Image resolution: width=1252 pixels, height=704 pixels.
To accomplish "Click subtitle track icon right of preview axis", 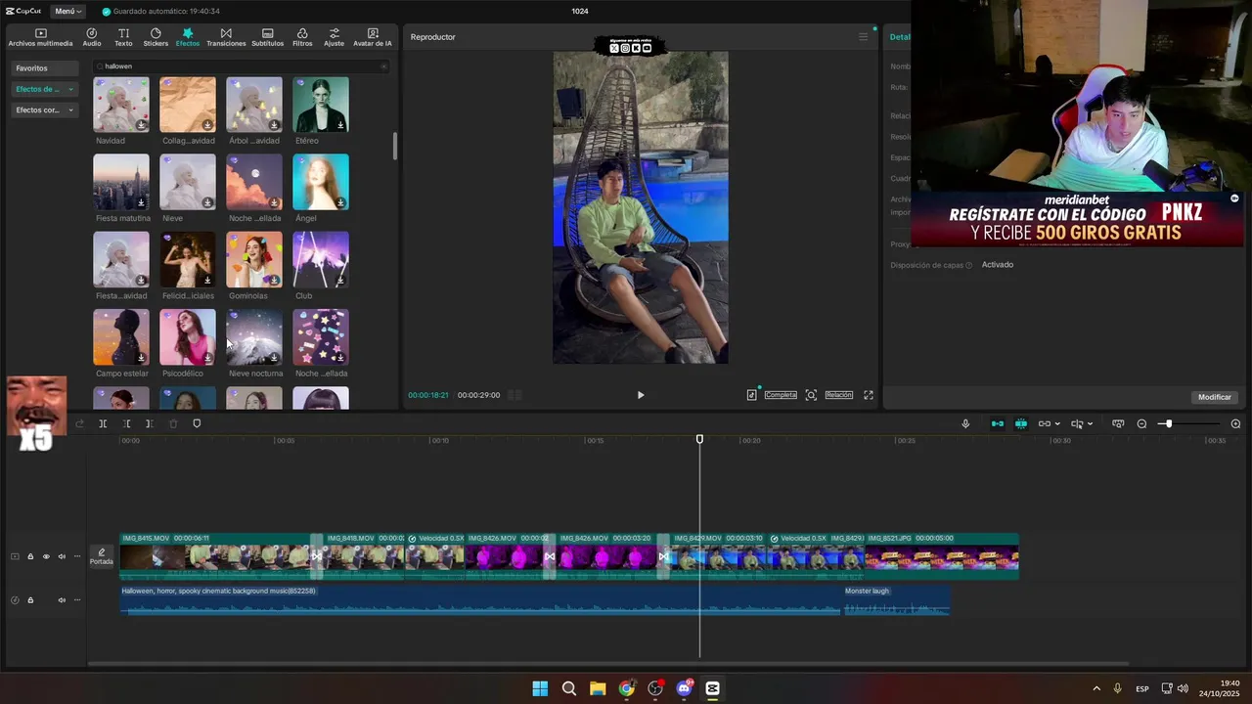I will click(1118, 423).
